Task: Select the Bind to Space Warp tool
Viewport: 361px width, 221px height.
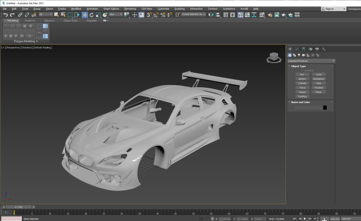Action: click(34, 15)
